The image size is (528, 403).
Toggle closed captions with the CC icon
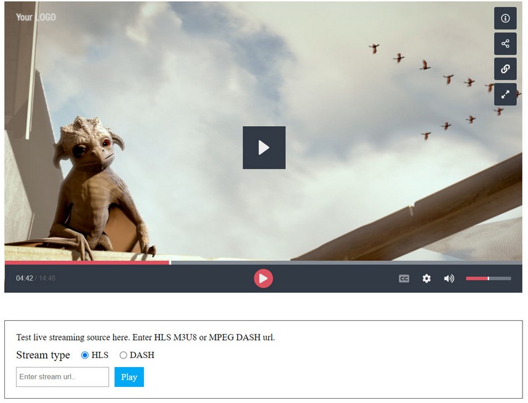404,279
